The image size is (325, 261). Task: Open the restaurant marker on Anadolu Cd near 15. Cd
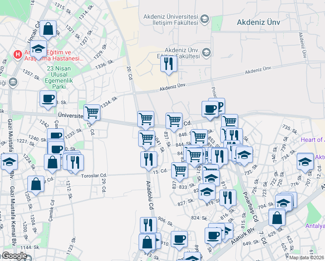coord(149,161)
